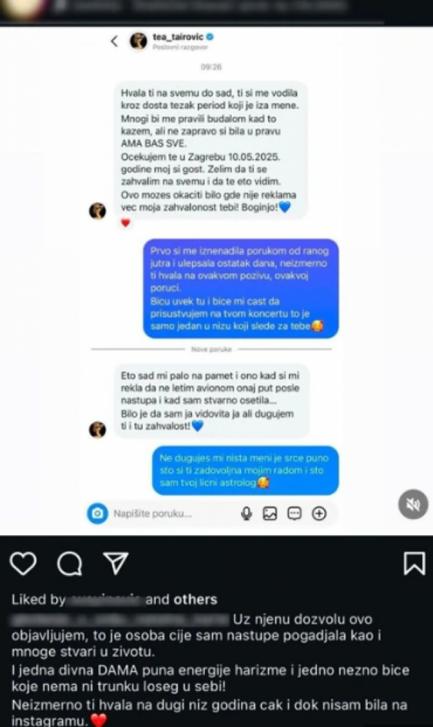Click the sticker chat bubble icon
The width and height of the screenshot is (433, 727).
coord(294,514)
